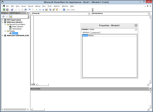Click the Paste clipboard icon
The width and height of the screenshot is (153, 112).
point(22,10)
